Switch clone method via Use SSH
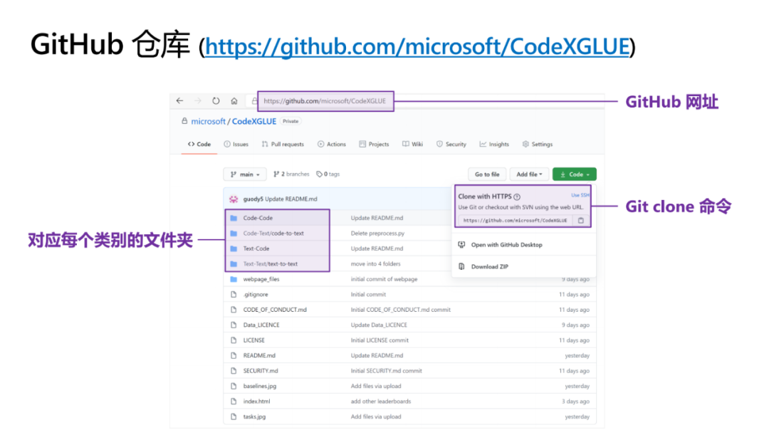The image size is (769, 435). coord(580,195)
